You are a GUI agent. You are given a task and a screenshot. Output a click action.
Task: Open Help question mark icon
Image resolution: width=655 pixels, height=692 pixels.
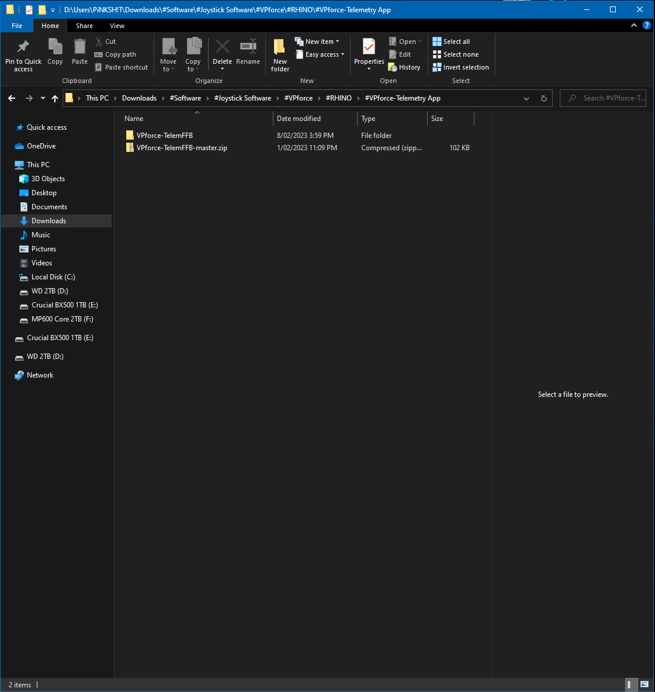coord(647,25)
